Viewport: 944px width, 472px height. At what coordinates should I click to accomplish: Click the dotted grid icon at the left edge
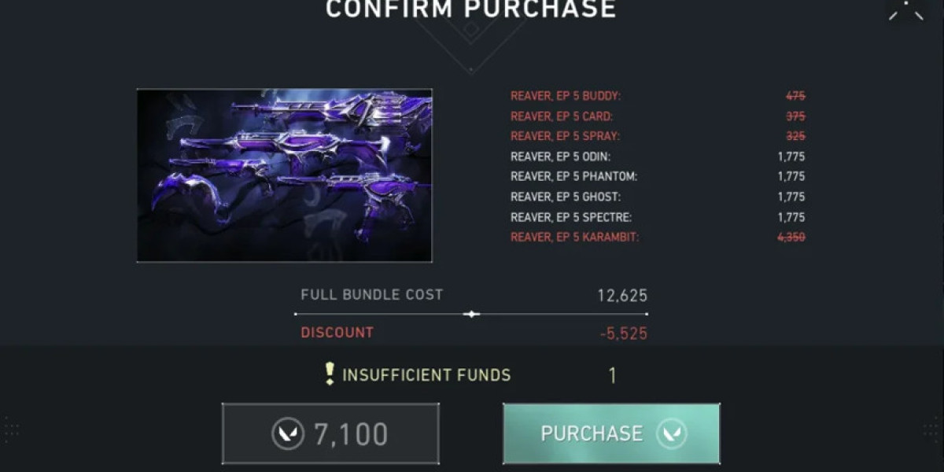pos(11,429)
